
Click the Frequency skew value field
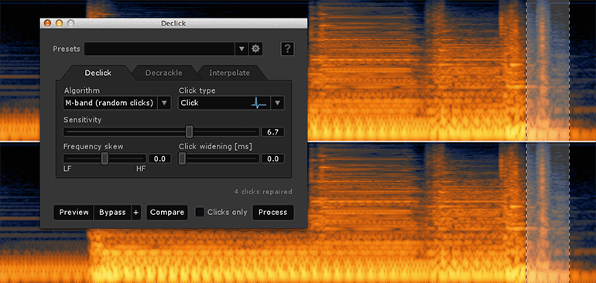click(x=159, y=159)
